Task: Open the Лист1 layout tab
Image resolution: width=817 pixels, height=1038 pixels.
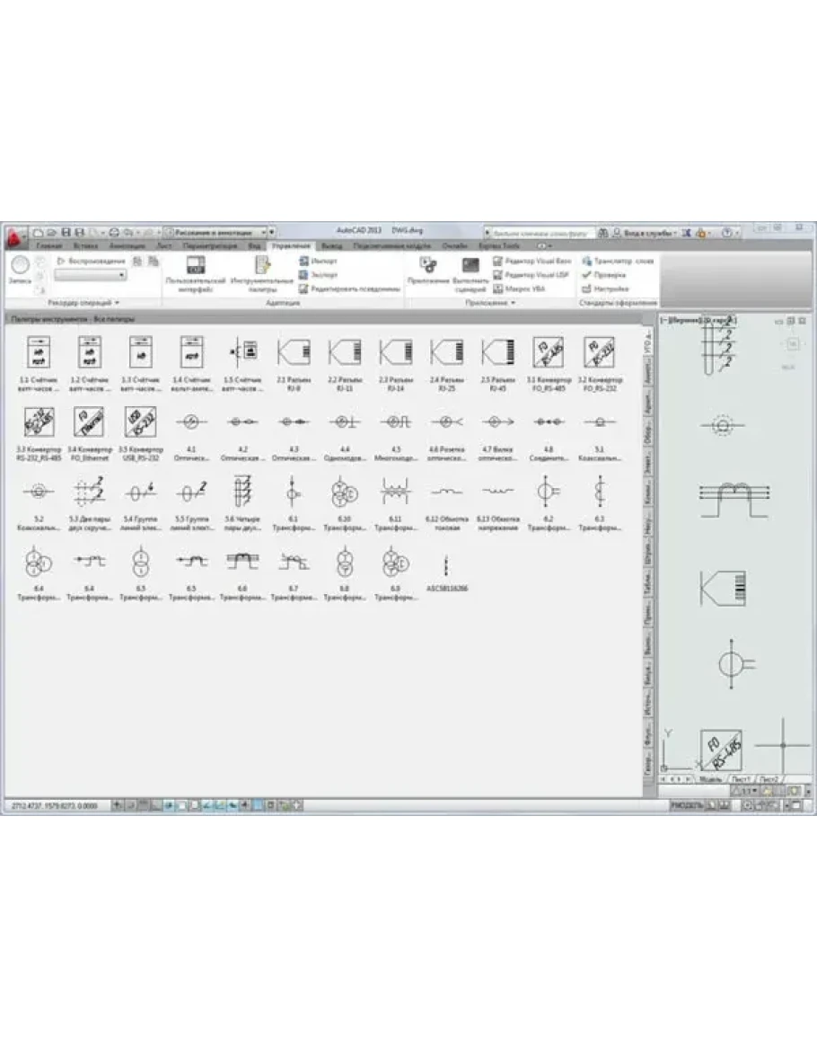Action: [x=740, y=779]
